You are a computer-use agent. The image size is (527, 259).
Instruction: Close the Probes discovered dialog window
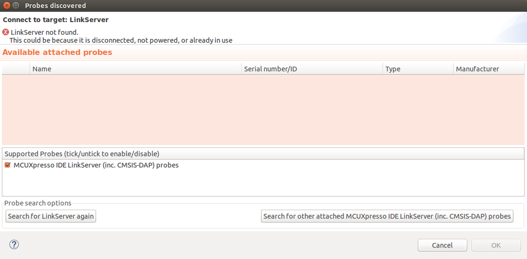pyautogui.click(x=6, y=6)
